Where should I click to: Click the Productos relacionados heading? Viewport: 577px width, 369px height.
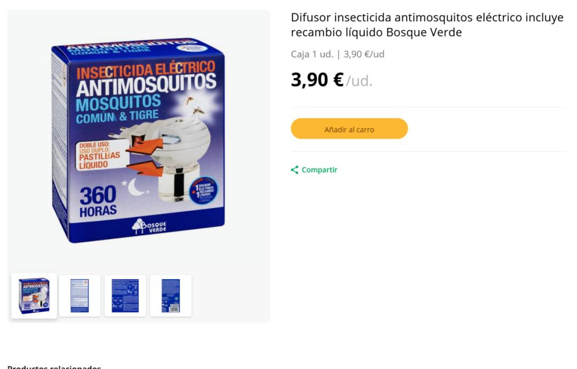click(54, 367)
